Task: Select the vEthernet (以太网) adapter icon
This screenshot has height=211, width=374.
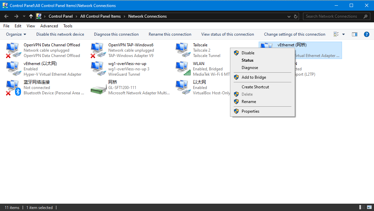Action: click(14, 69)
